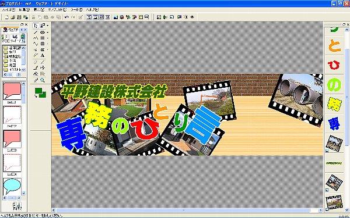Image resolution: width=350 pixels, height=218 pixels.
Task: Select the cyan oval speech bubble thumbnail
Action: pos(12,186)
